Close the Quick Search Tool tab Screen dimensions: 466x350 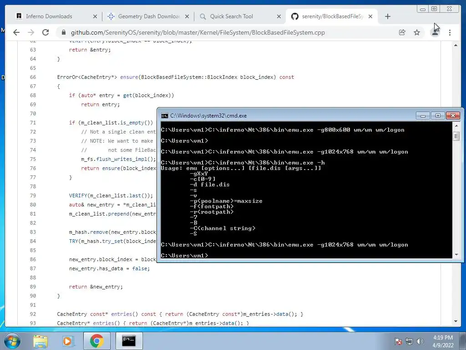coord(279,16)
